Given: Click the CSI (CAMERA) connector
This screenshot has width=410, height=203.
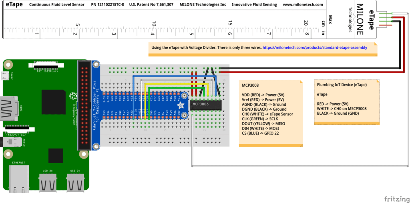Looking at the screenshot, I should tap(21, 129).
